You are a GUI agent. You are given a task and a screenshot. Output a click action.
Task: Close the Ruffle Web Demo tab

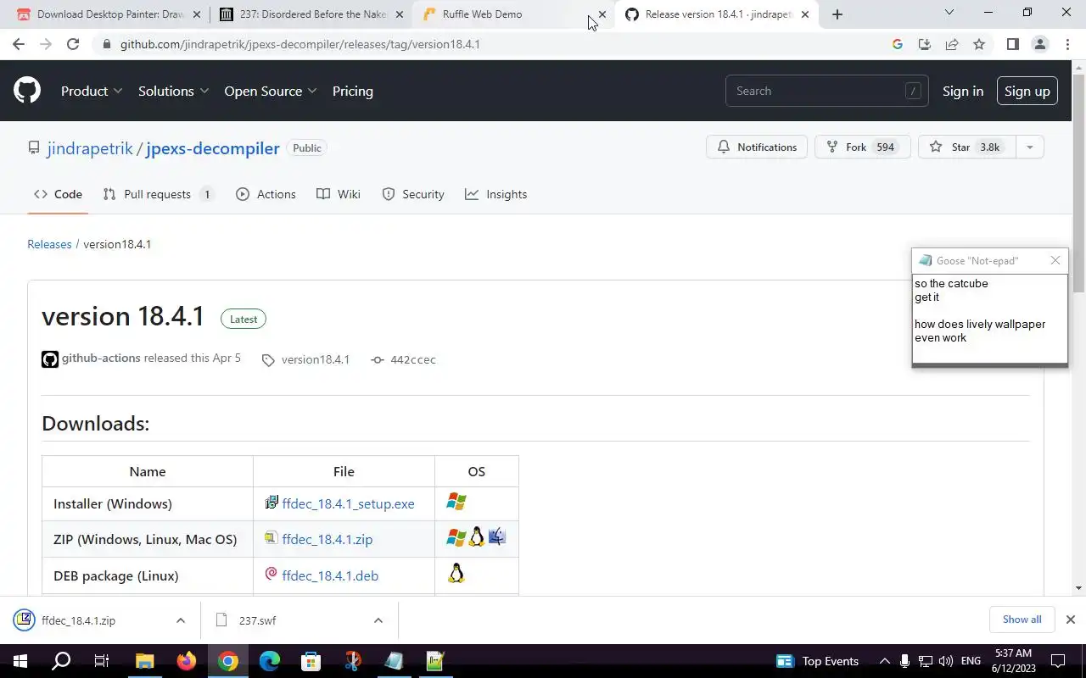point(602,14)
